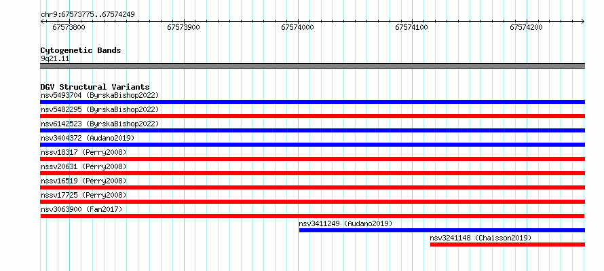Click the nsv3404372 (Audano2019) label

(x=88, y=138)
